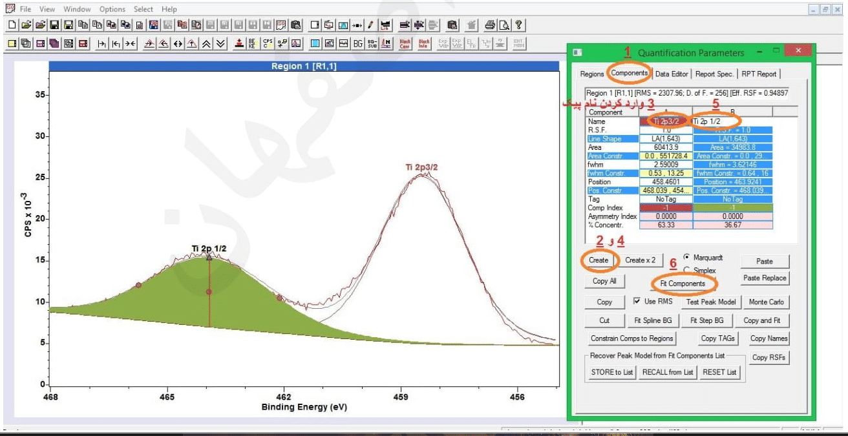Select the Simplex fitting method option
The width and height of the screenshot is (848, 436).
click(x=687, y=271)
